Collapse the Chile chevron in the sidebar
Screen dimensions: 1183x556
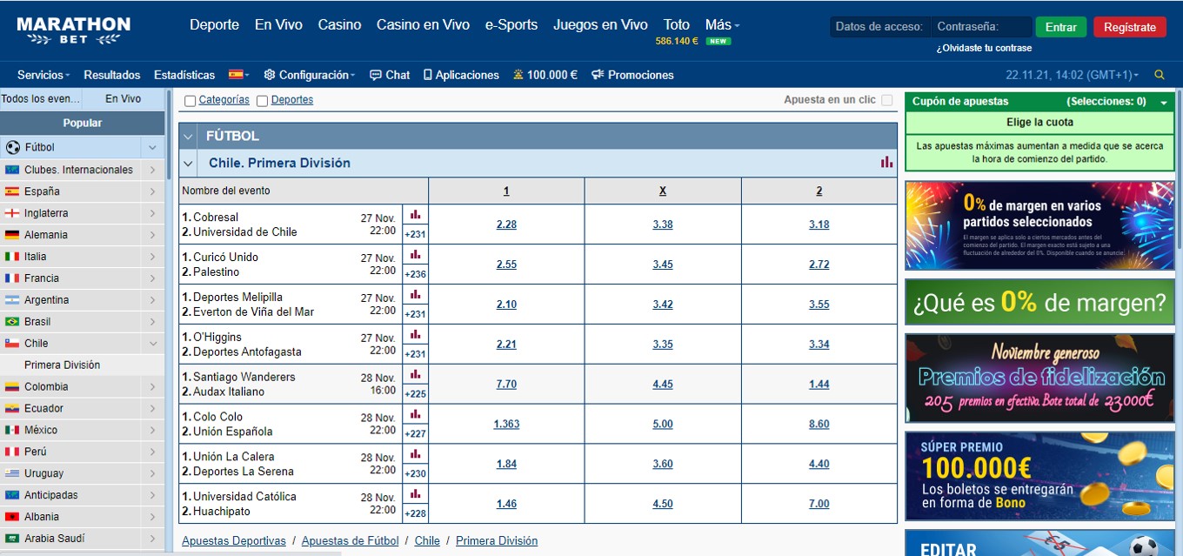click(x=152, y=344)
